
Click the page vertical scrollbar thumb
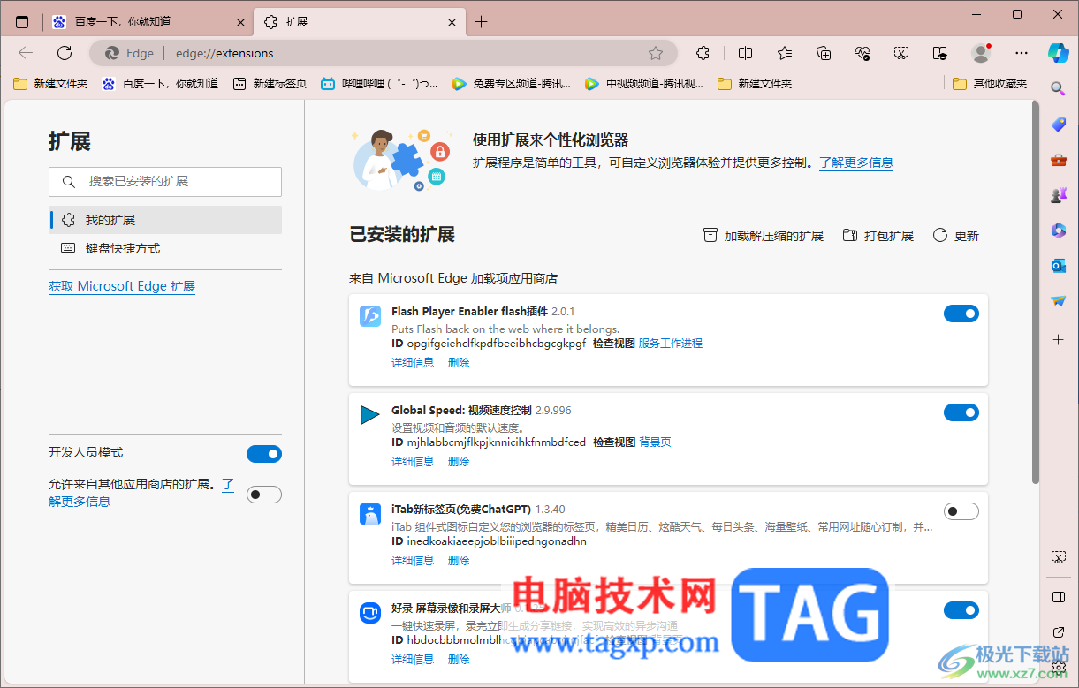1036,291
